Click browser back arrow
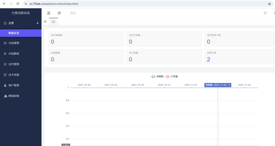Viewport: 275px width, 146px height. pyautogui.click(x=4, y=4)
